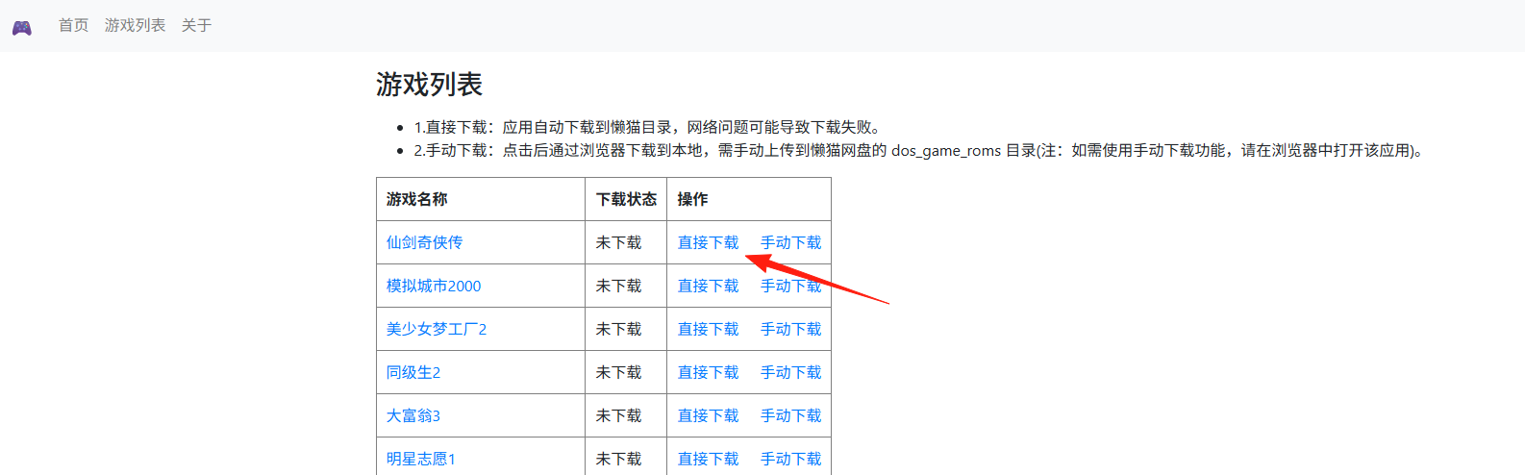Click the 下载状态 column header
This screenshot has height=475, width=1525.
pyautogui.click(x=626, y=199)
